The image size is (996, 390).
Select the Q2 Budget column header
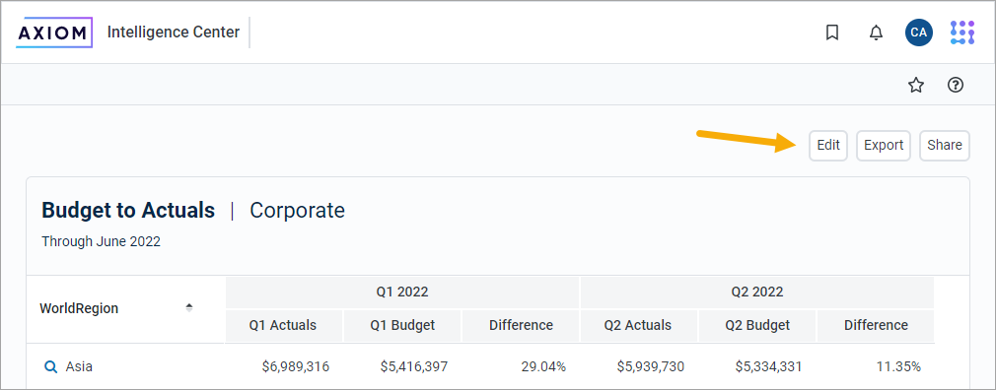[757, 326]
